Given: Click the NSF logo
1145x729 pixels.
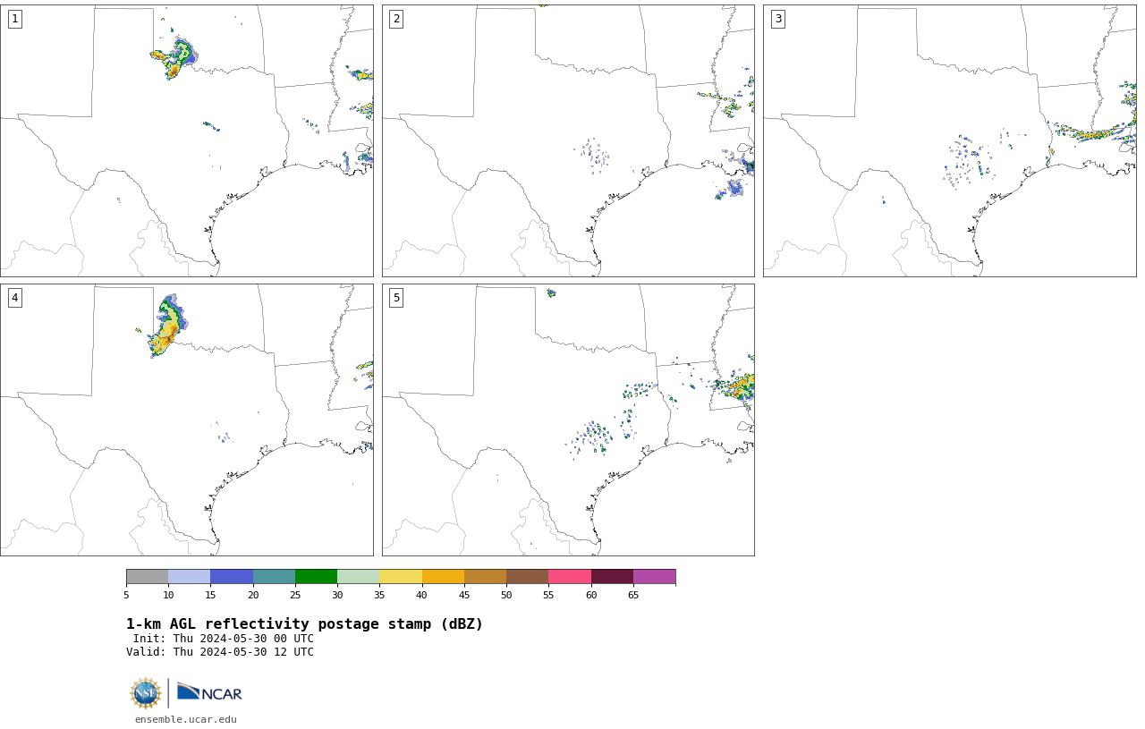Looking at the screenshot, I should pos(146,693).
